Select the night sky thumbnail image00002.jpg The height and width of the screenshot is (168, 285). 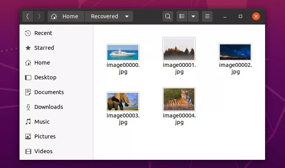click(x=235, y=52)
